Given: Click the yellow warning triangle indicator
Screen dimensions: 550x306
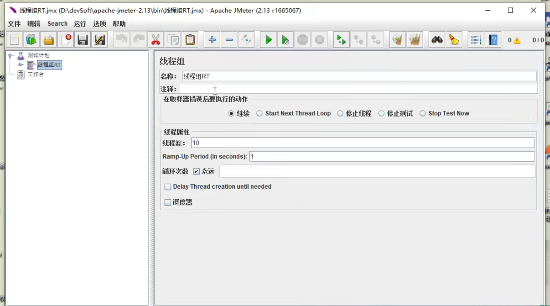Looking at the screenshot, I should tap(517, 40).
